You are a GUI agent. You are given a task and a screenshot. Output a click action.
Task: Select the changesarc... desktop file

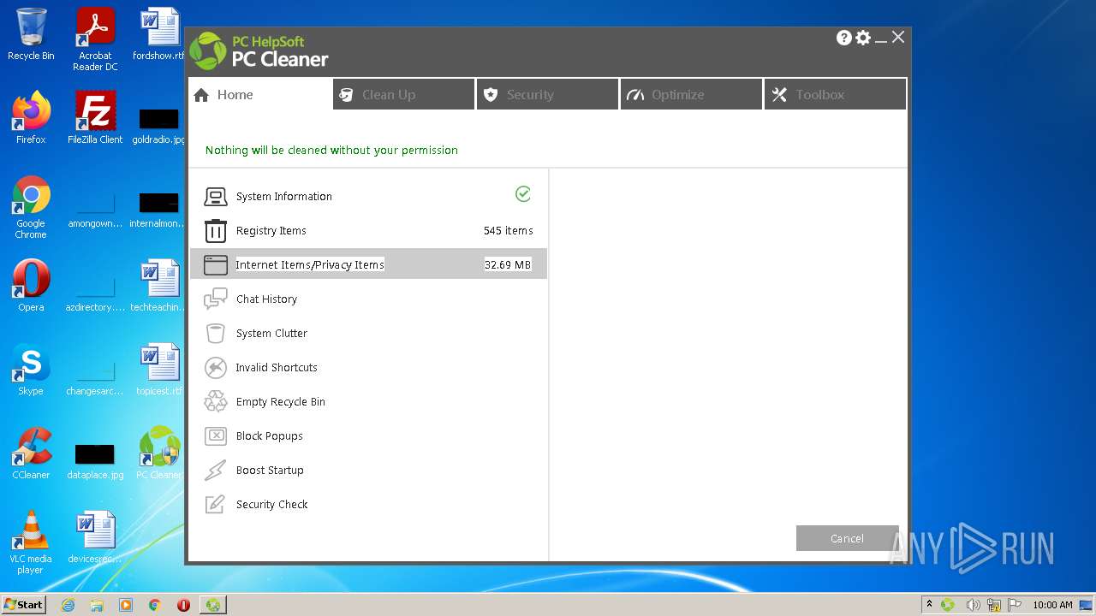click(x=95, y=380)
